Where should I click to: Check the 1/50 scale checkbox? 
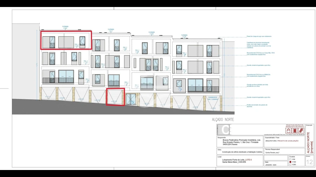pos(290,159)
